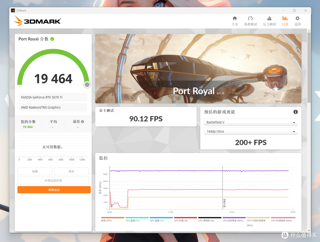This screenshot has width=320, height=242.
Task: Click the info icon next to 最佳
Action: coord(82,122)
